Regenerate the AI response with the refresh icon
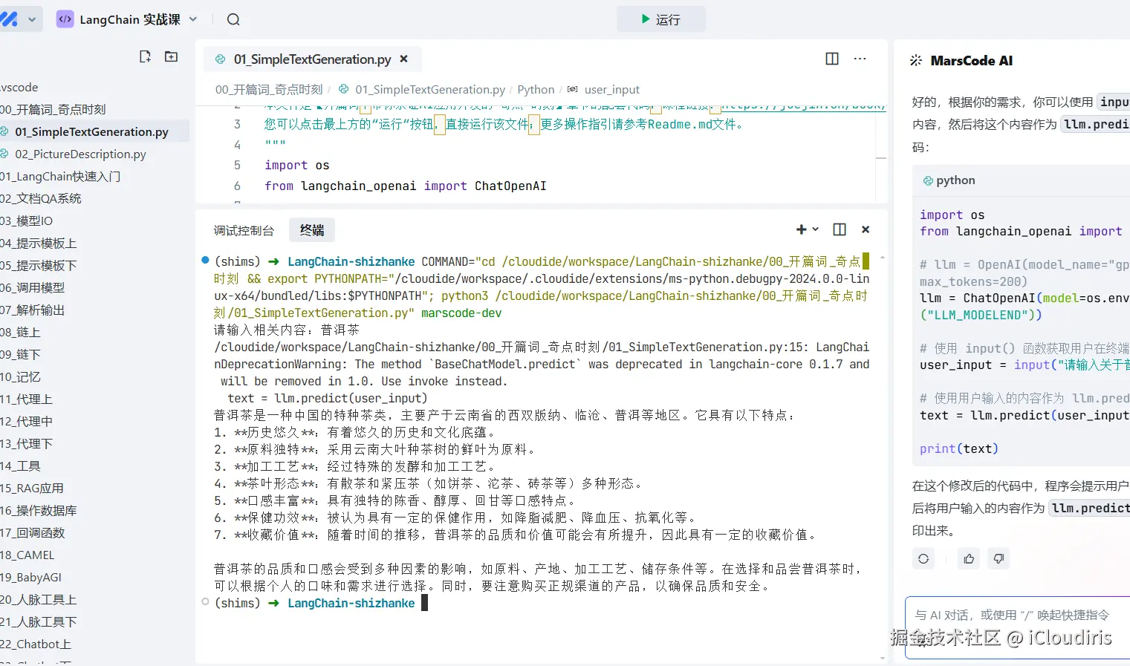This screenshot has height=666, width=1130. pos(923,558)
